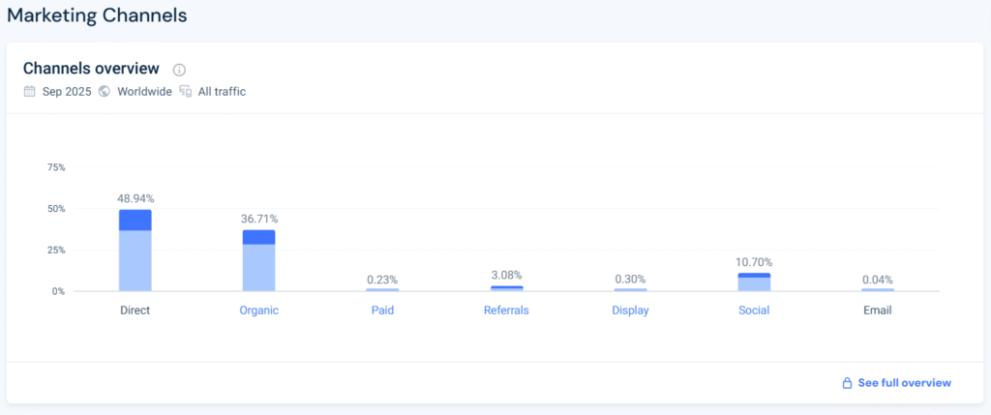Open the See full overview link

point(904,383)
